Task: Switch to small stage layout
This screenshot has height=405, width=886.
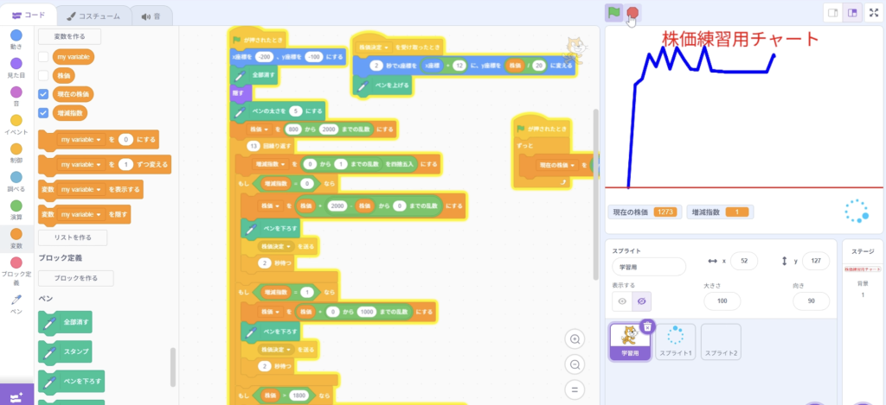Action: (x=833, y=12)
